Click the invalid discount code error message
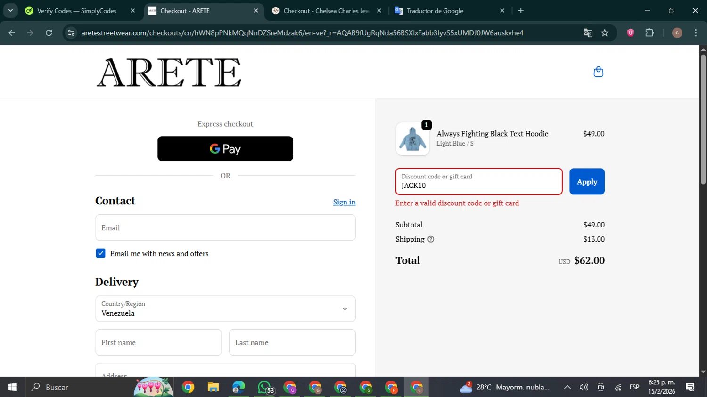Viewport: 707px width, 397px height. [x=457, y=203]
